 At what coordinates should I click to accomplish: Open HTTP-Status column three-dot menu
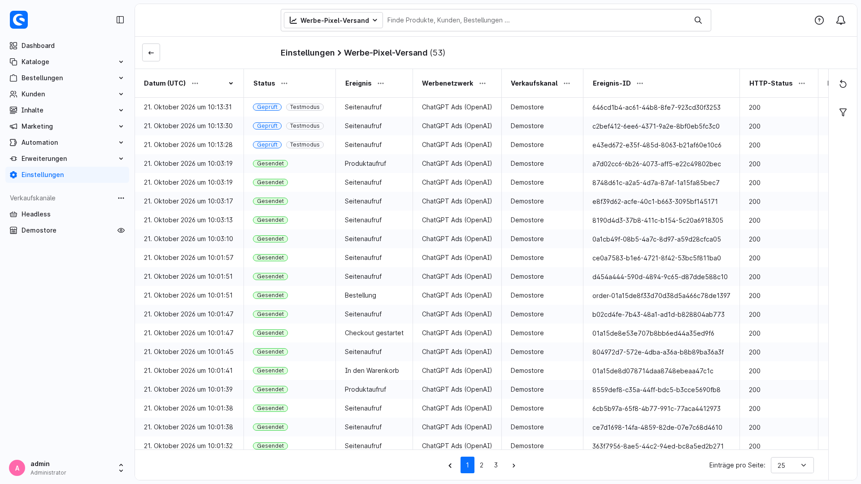coord(802,83)
